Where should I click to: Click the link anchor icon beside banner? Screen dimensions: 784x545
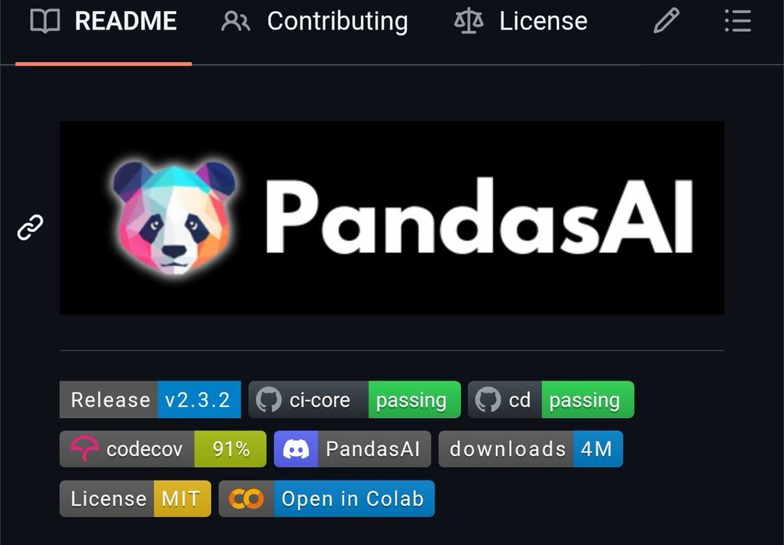(30, 227)
